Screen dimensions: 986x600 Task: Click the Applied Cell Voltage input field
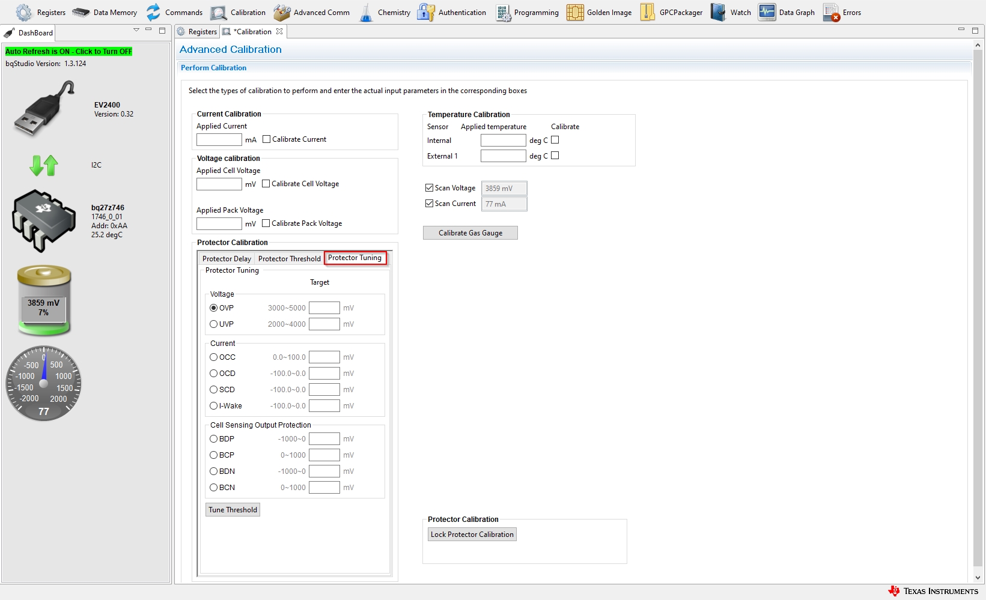click(219, 184)
